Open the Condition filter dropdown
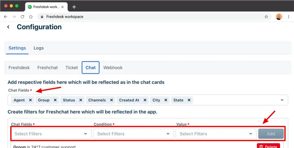This screenshot has width=294, height=148. [x=134, y=134]
